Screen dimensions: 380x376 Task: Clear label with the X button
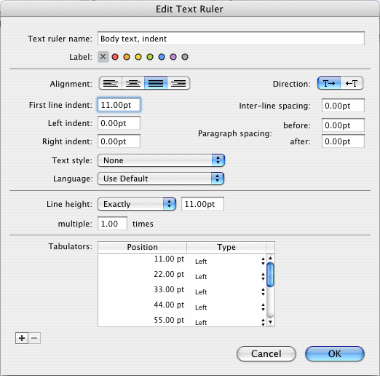103,57
